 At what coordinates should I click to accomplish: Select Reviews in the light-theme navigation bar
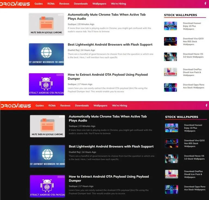pyautogui.click(x=64, y=4)
